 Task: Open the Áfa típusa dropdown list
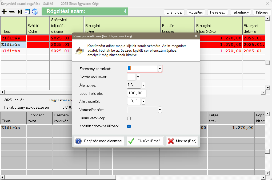[x=143, y=85]
